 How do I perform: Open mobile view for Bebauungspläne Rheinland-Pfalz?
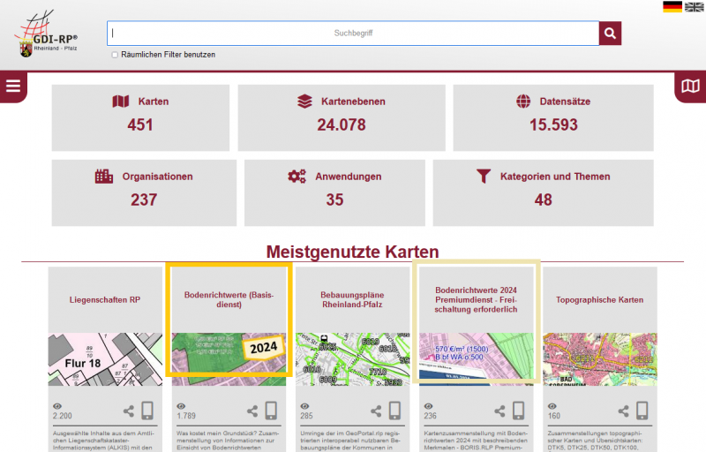pos(394,411)
